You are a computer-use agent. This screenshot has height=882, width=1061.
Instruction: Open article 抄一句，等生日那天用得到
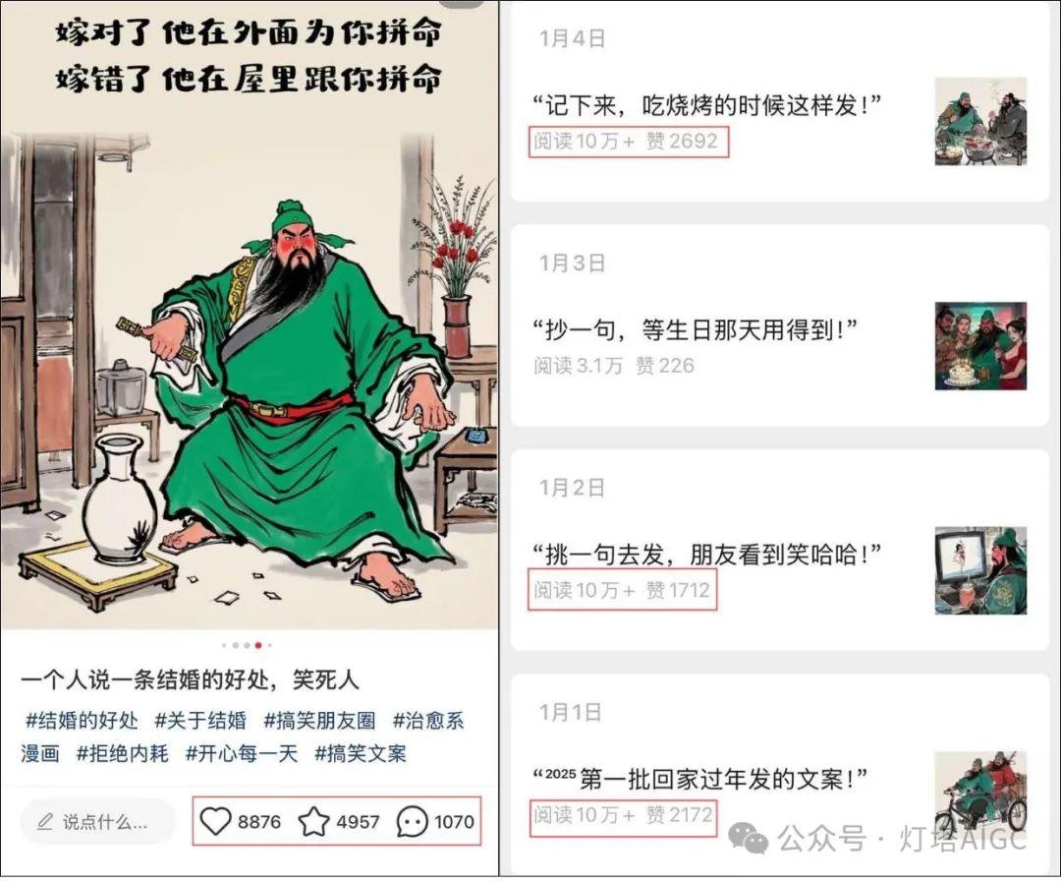point(695,330)
